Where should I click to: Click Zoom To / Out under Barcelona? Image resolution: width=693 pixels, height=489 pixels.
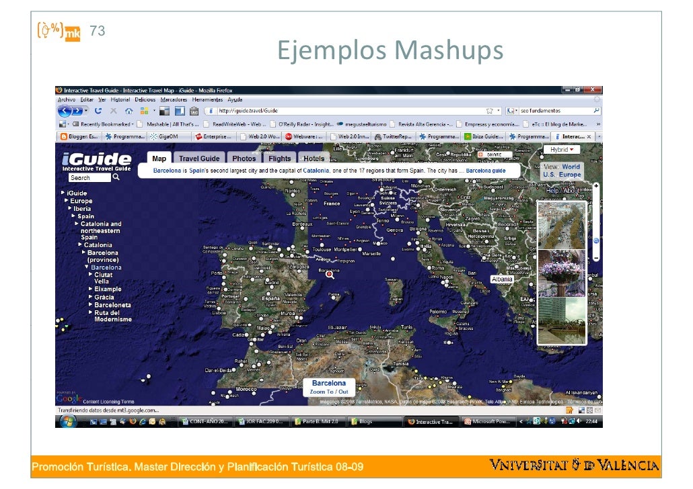(x=329, y=392)
